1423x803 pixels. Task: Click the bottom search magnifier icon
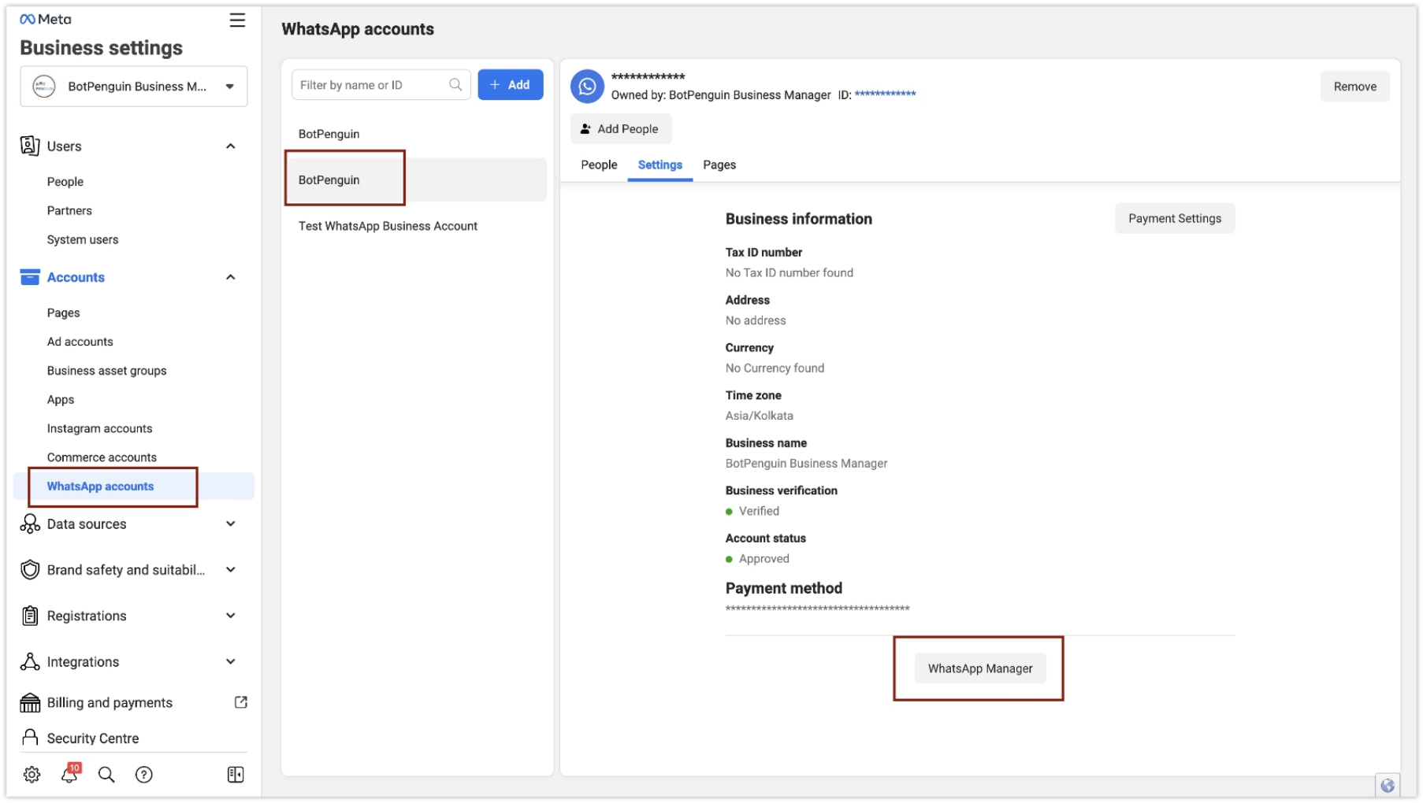[106, 775]
